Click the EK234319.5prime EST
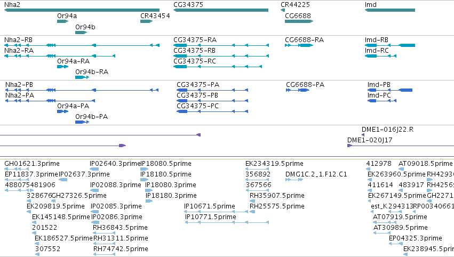 [257, 169]
